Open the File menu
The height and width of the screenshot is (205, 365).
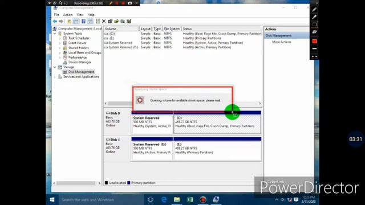click(56, 15)
